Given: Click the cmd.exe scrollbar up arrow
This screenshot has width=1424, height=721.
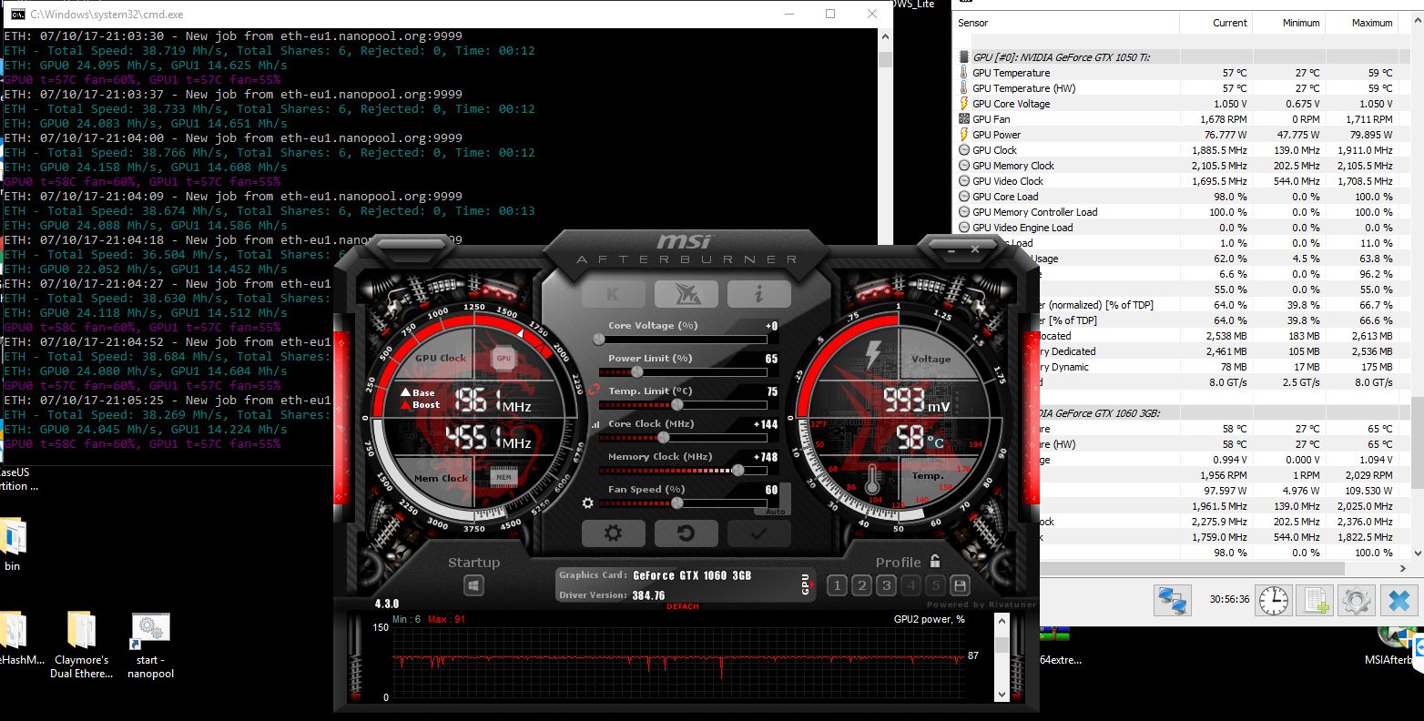Looking at the screenshot, I should 885,37.
